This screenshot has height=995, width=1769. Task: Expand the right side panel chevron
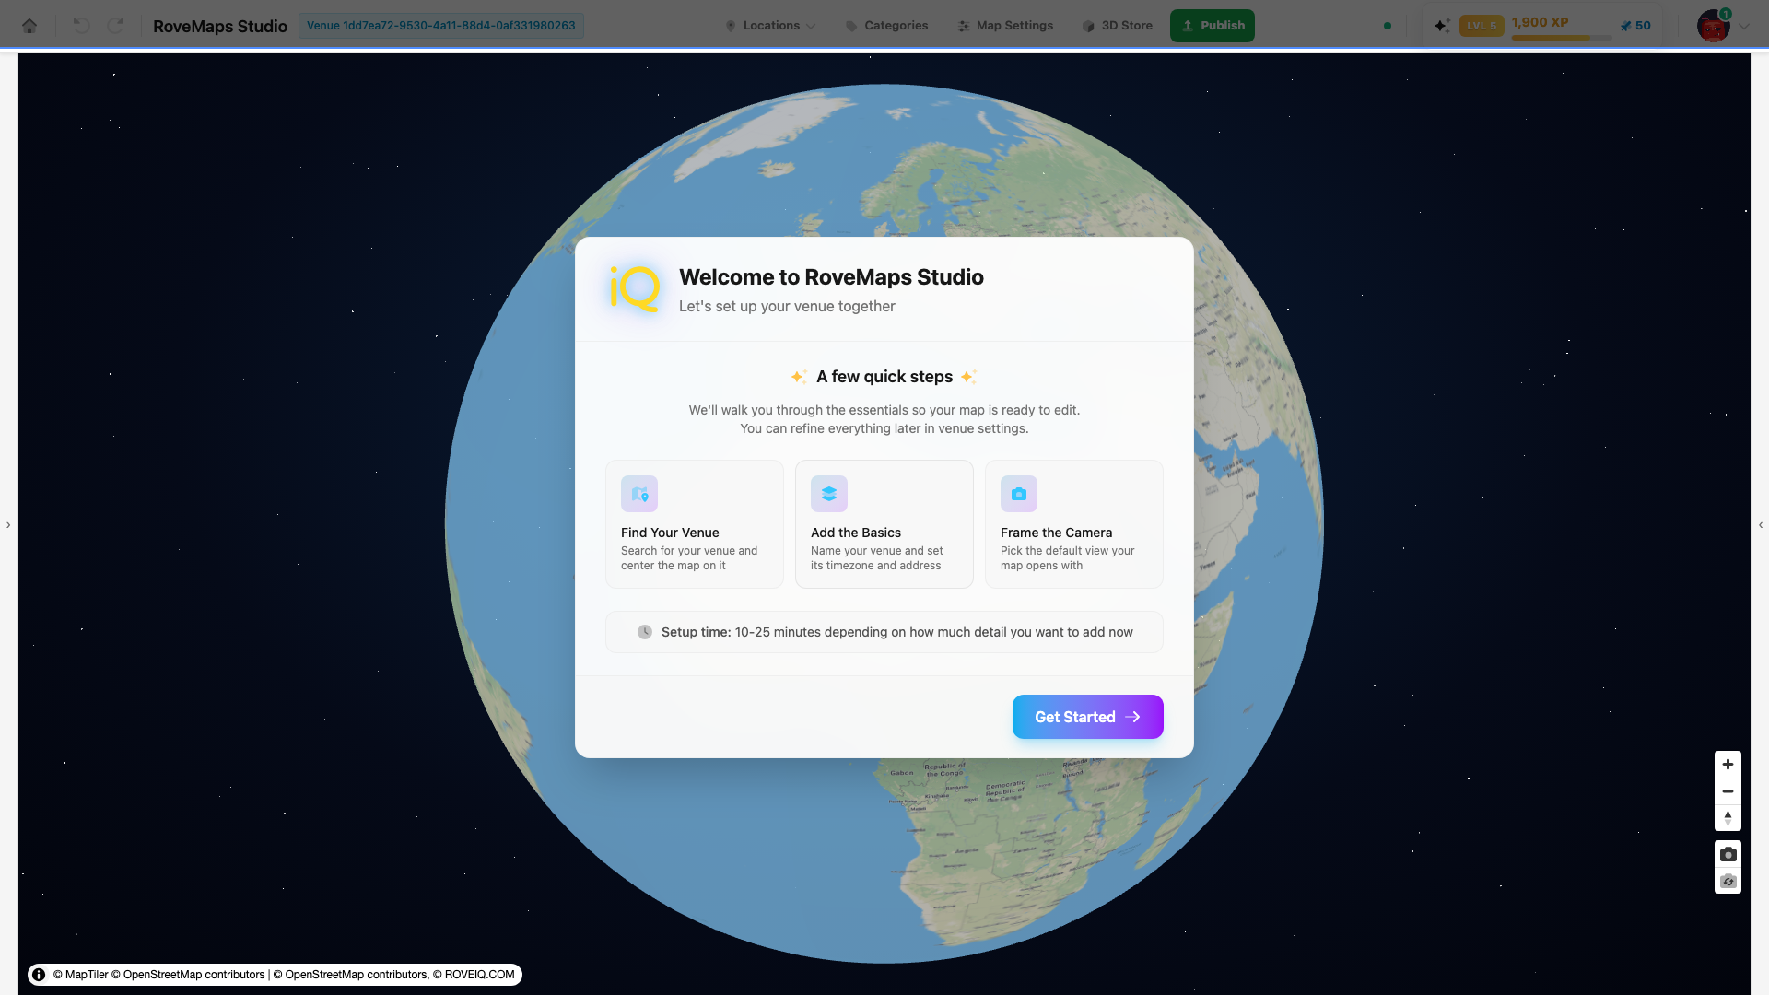tap(1761, 525)
